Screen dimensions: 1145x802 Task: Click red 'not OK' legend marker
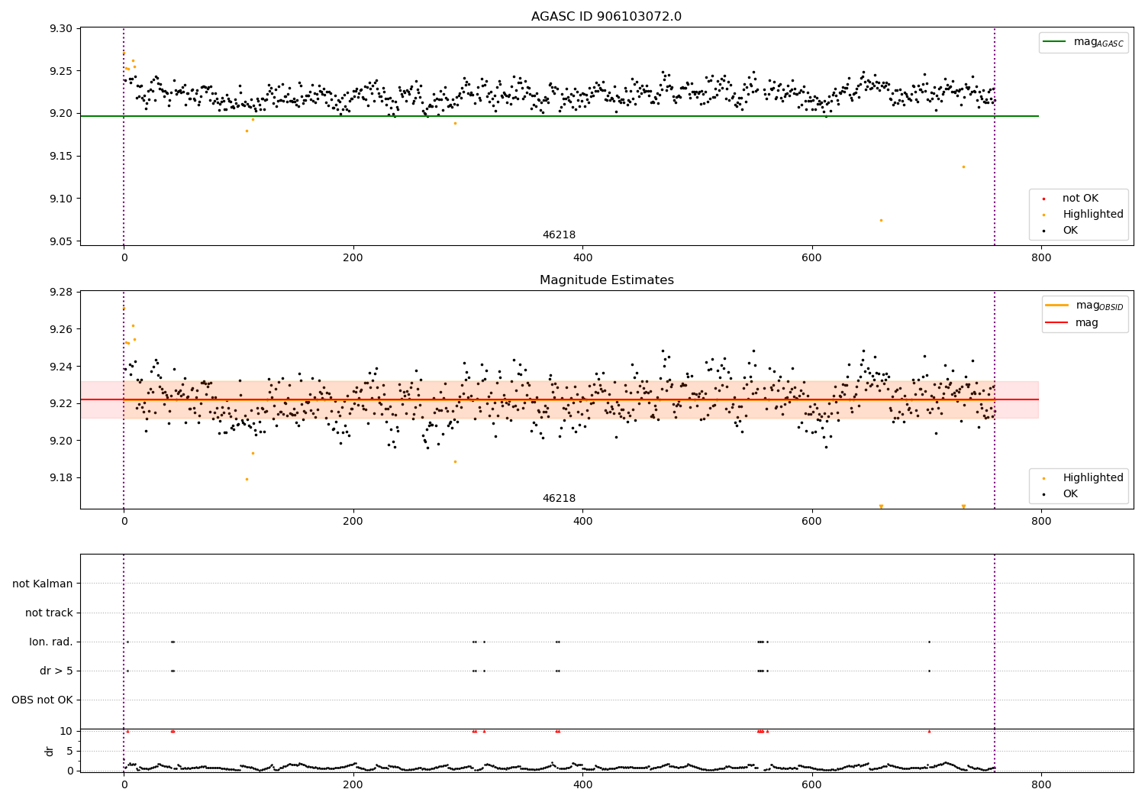click(1043, 199)
